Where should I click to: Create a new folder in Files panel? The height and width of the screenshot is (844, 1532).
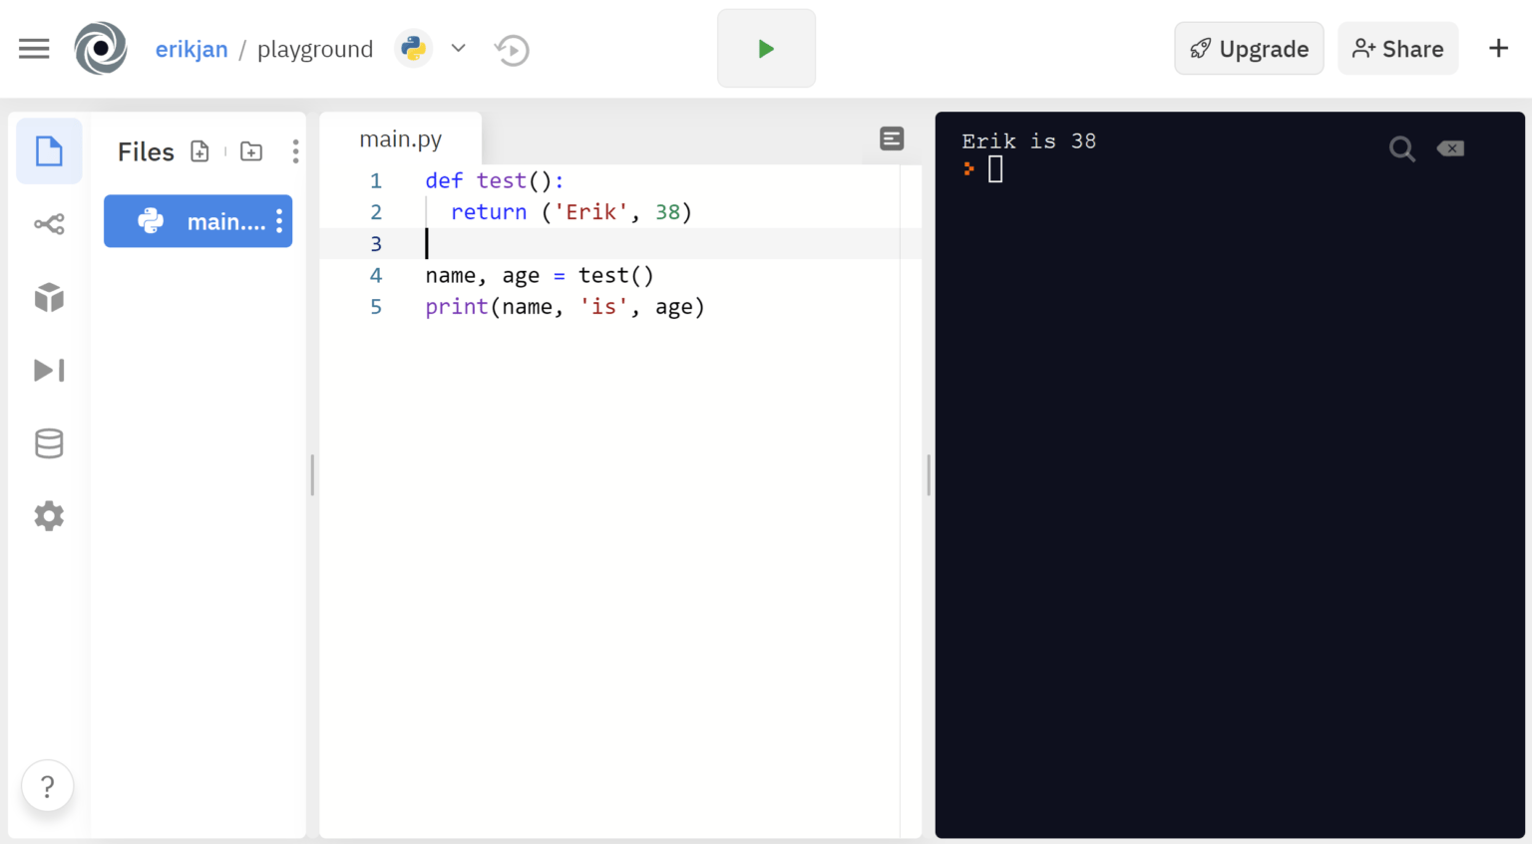click(x=250, y=150)
